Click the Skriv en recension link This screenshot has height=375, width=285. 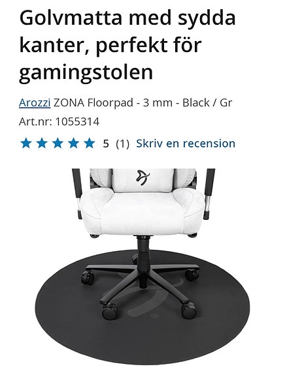(x=186, y=143)
